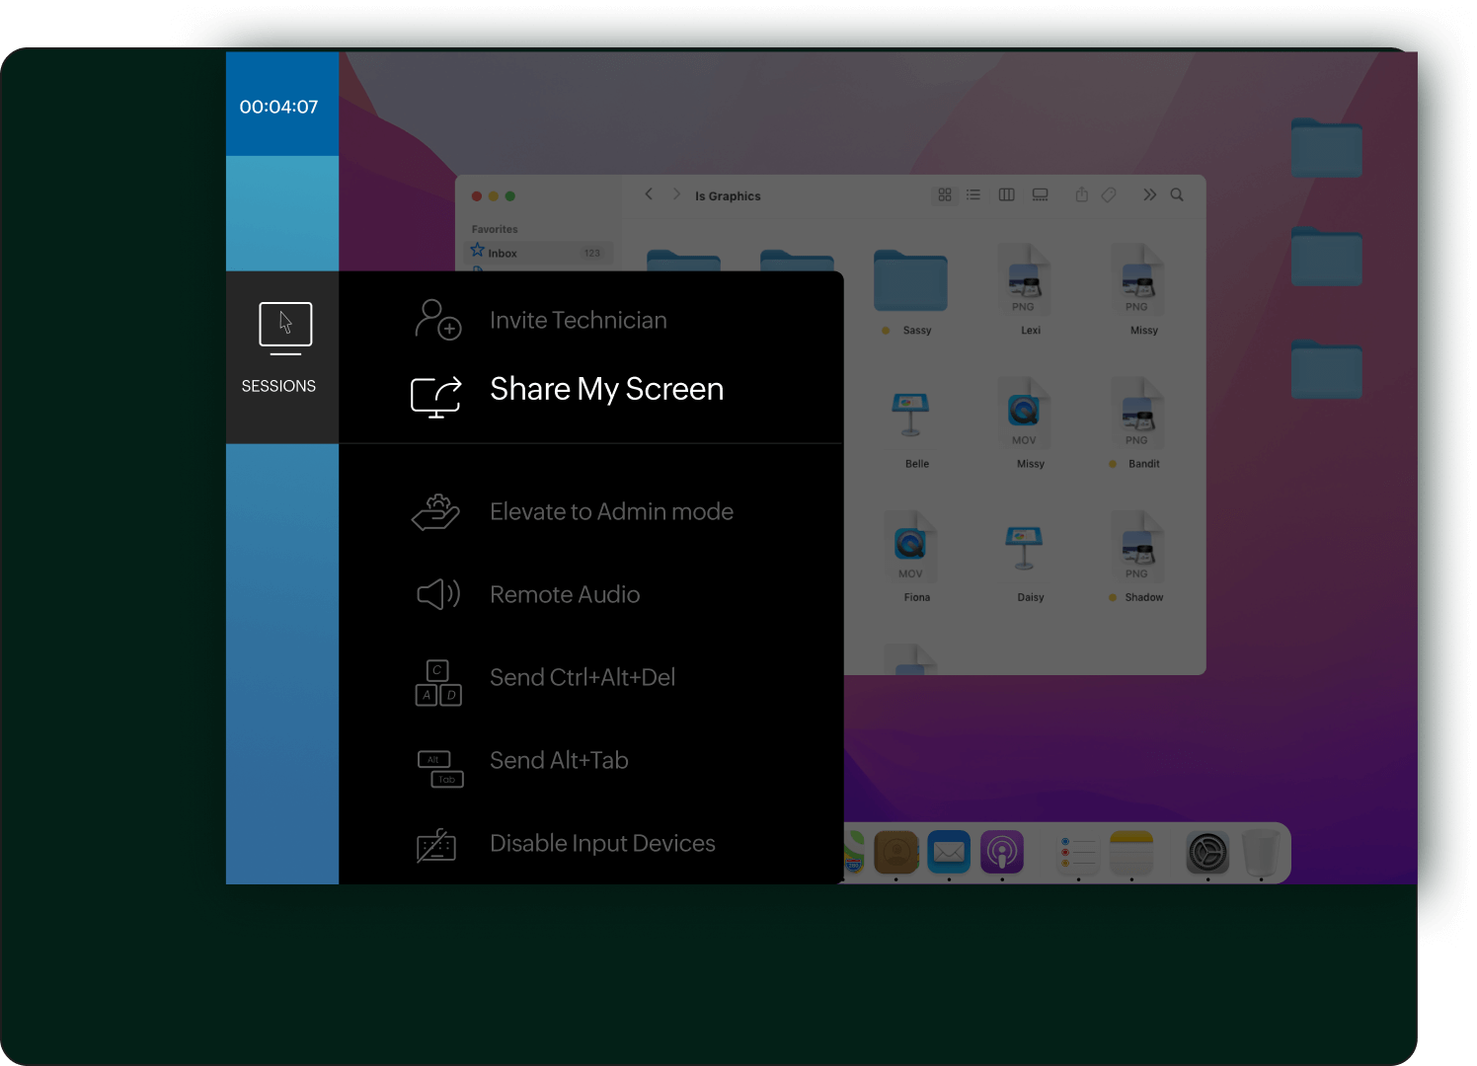Select the Belle presentation file
This screenshot has height=1066, width=1477.
[910, 415]
